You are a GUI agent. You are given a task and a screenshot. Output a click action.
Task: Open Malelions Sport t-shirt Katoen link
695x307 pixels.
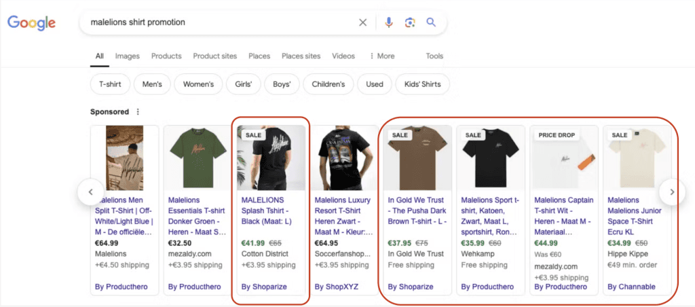(491, 216)
